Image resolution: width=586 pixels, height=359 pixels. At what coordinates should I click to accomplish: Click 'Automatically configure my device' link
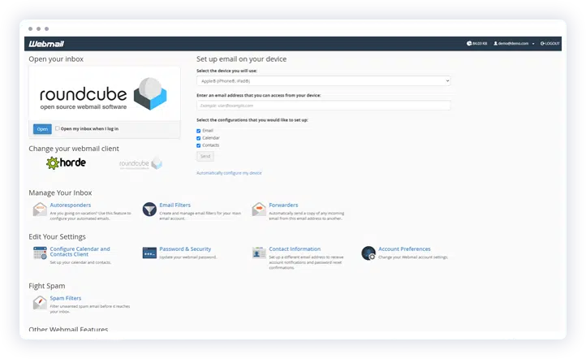[229, 173]
